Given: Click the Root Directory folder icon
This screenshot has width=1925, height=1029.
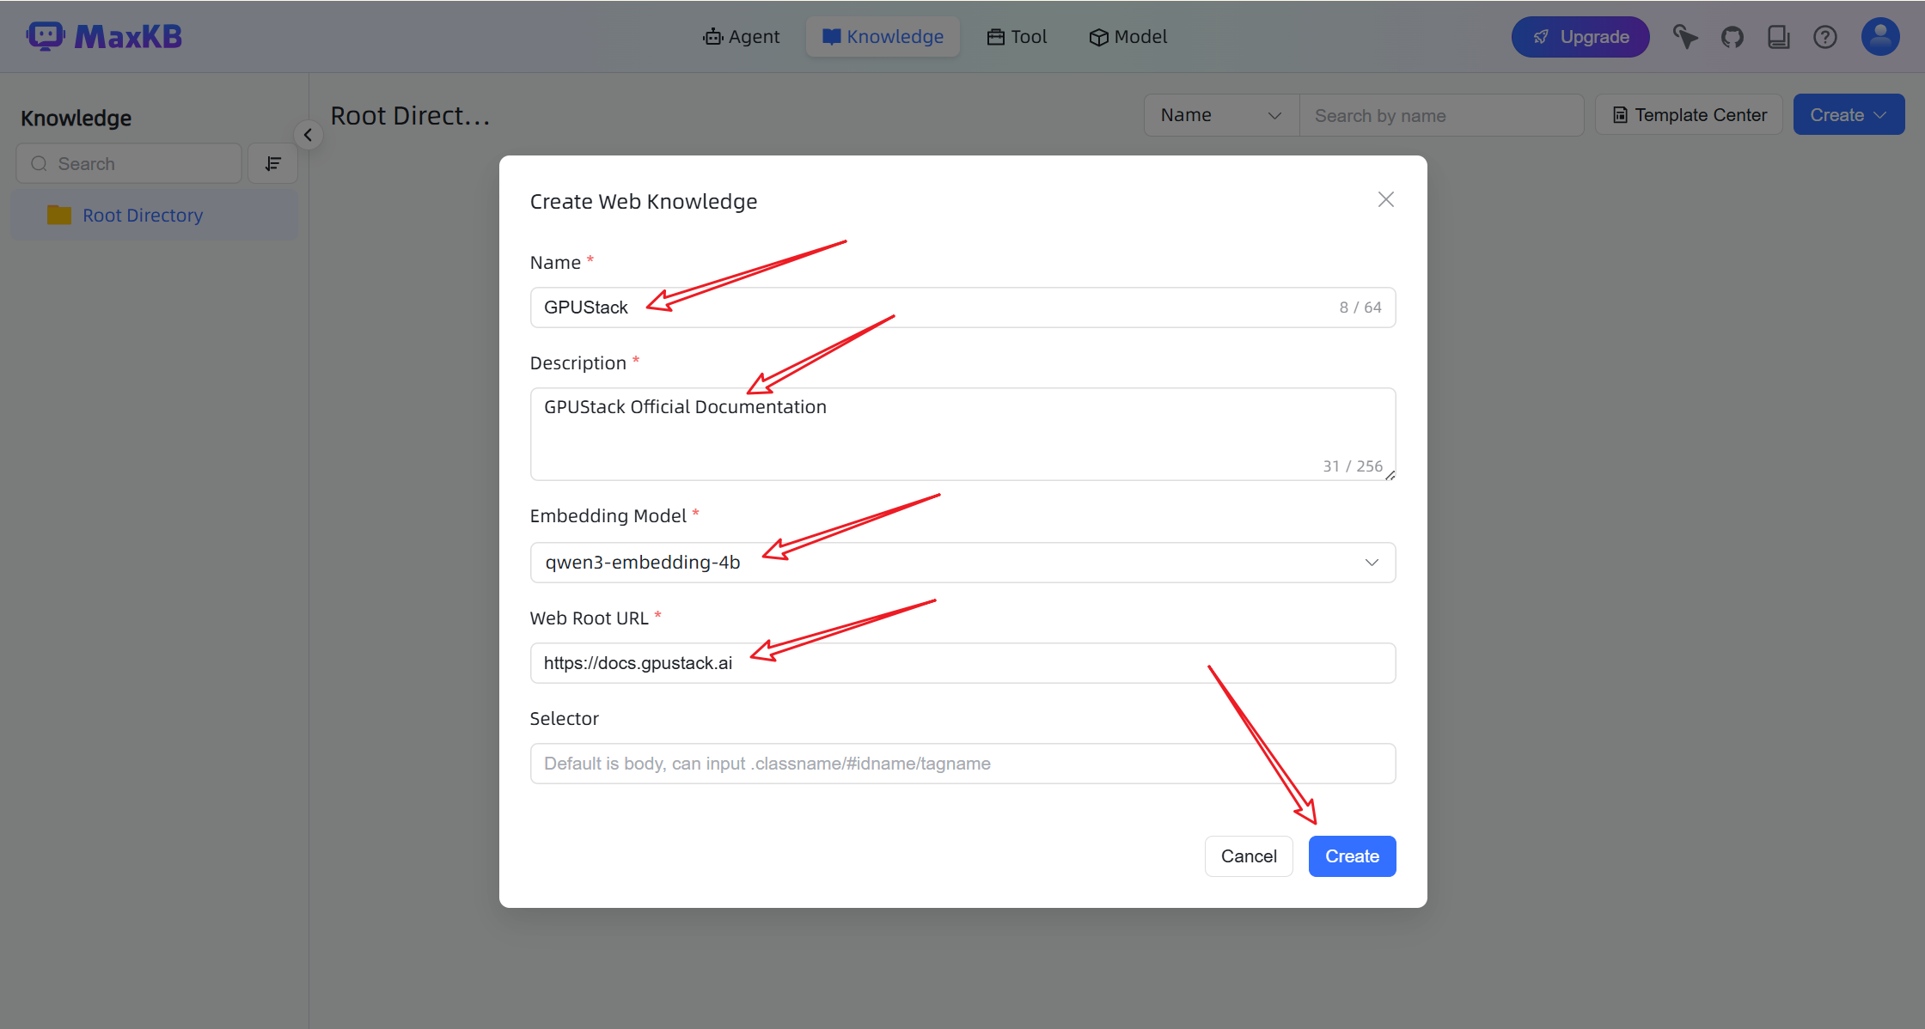Looking at the screenshot, I should [x=59, y=215].
